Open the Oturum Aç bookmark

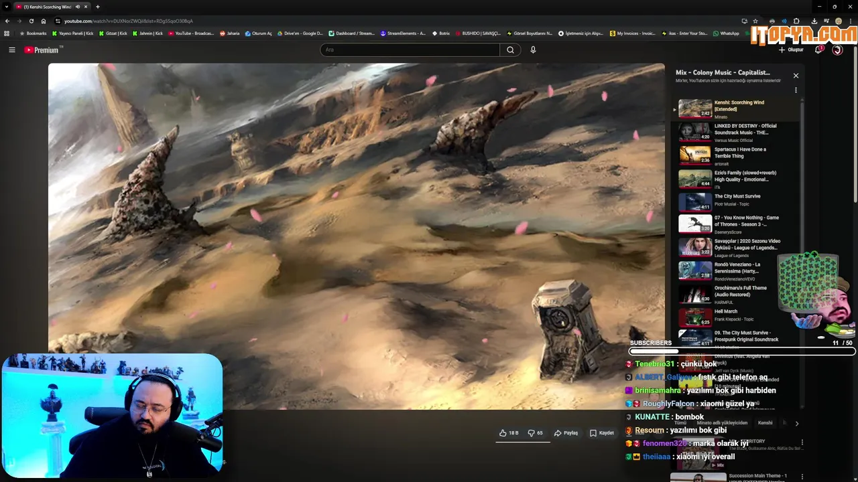[x=259, y=33]
